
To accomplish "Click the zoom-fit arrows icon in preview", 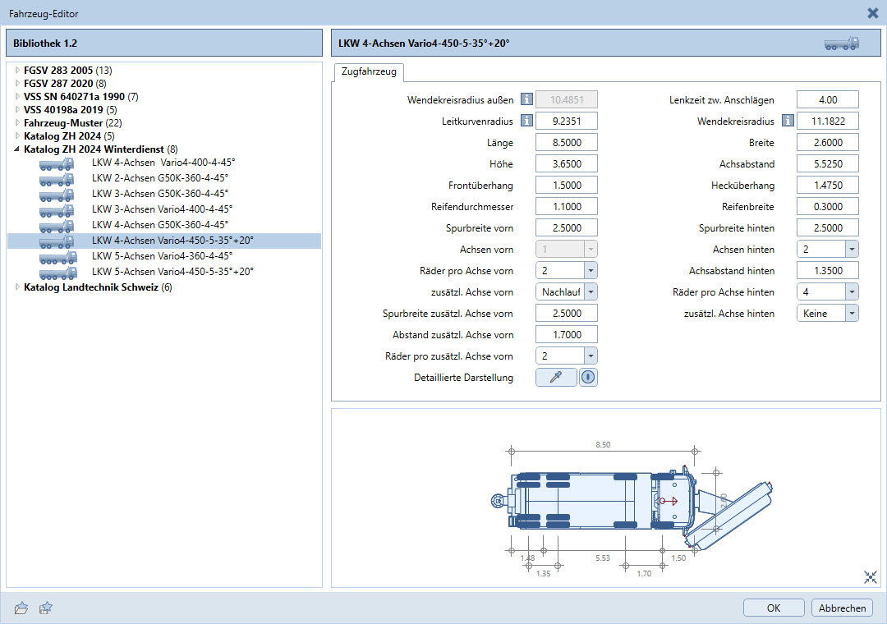I will (871, 577).
